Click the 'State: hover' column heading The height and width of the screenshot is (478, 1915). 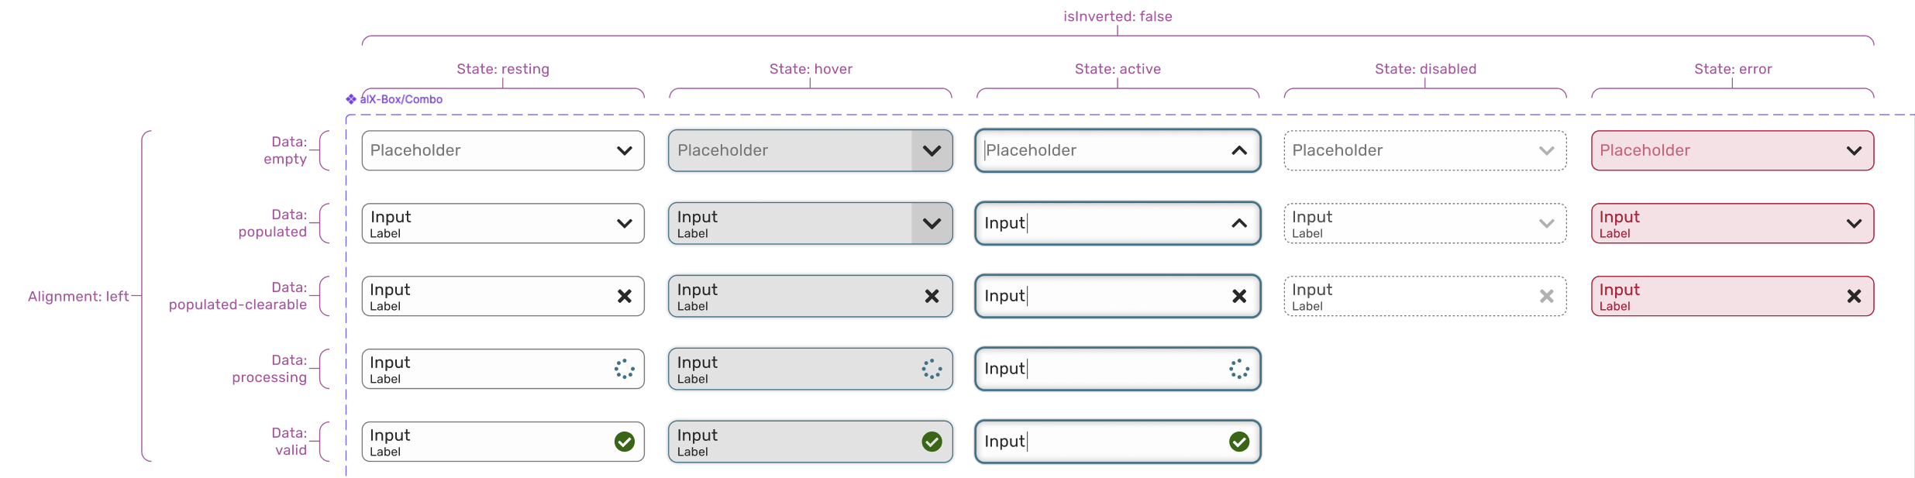tap(811, 69)
